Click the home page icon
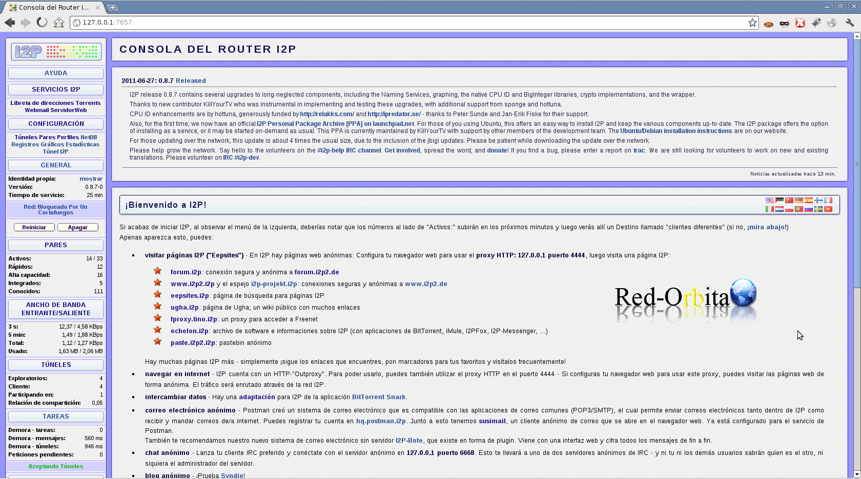Image resolution: width=861 pixels, height=479 pixels. [x=59, y=23]
